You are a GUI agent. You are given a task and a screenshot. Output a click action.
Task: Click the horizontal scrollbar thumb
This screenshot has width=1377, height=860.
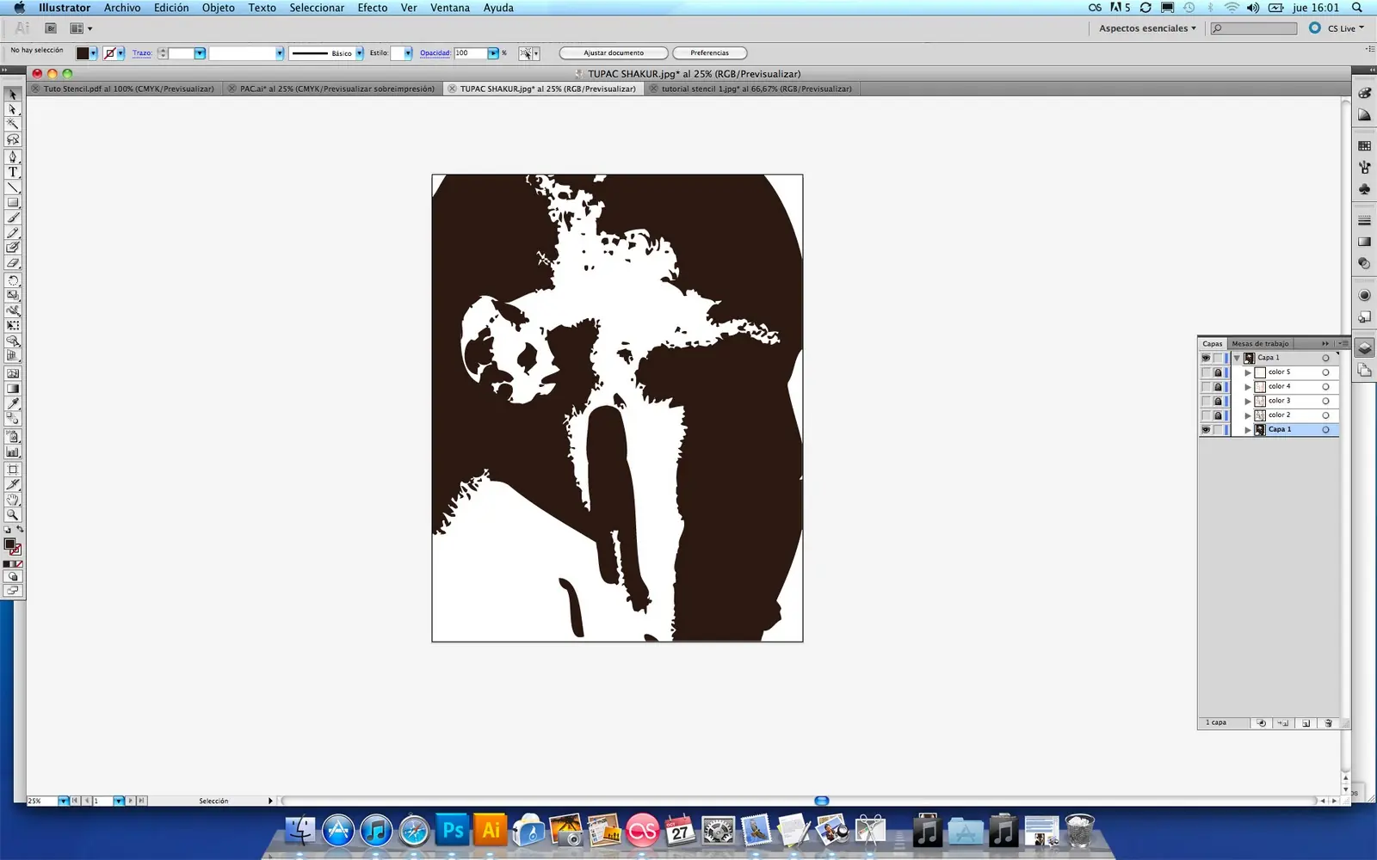coord(822,801)
